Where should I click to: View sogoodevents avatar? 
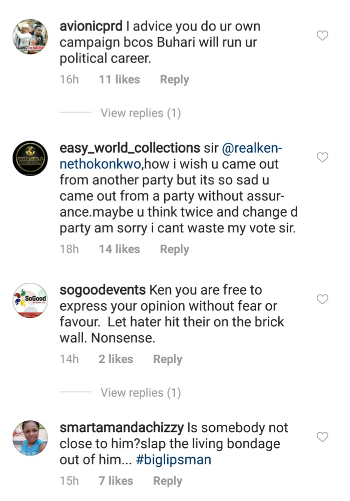tap(30, 300)
